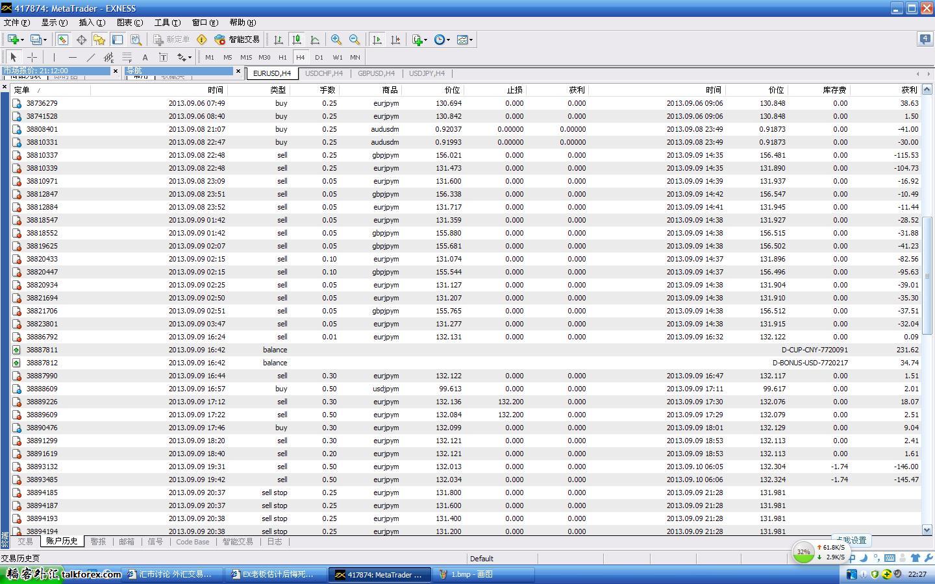Open the Code Base terminal tab
Screen dimensions: 935x584
pos(193,541)
